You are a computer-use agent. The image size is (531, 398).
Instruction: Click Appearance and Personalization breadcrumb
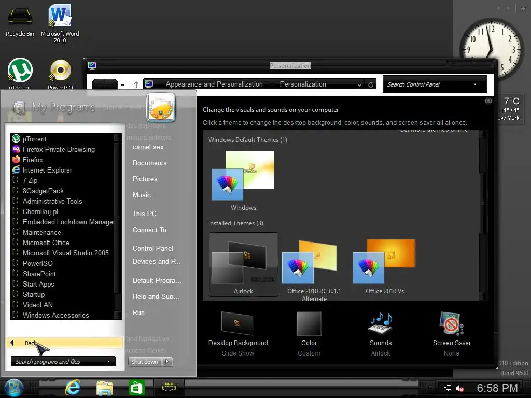pos(214,84)
